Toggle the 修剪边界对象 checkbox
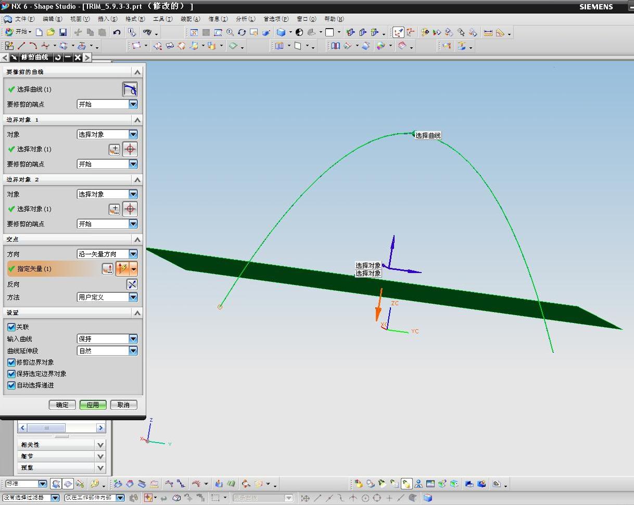Viewport: 634px width, 505px height. (11, 362)
